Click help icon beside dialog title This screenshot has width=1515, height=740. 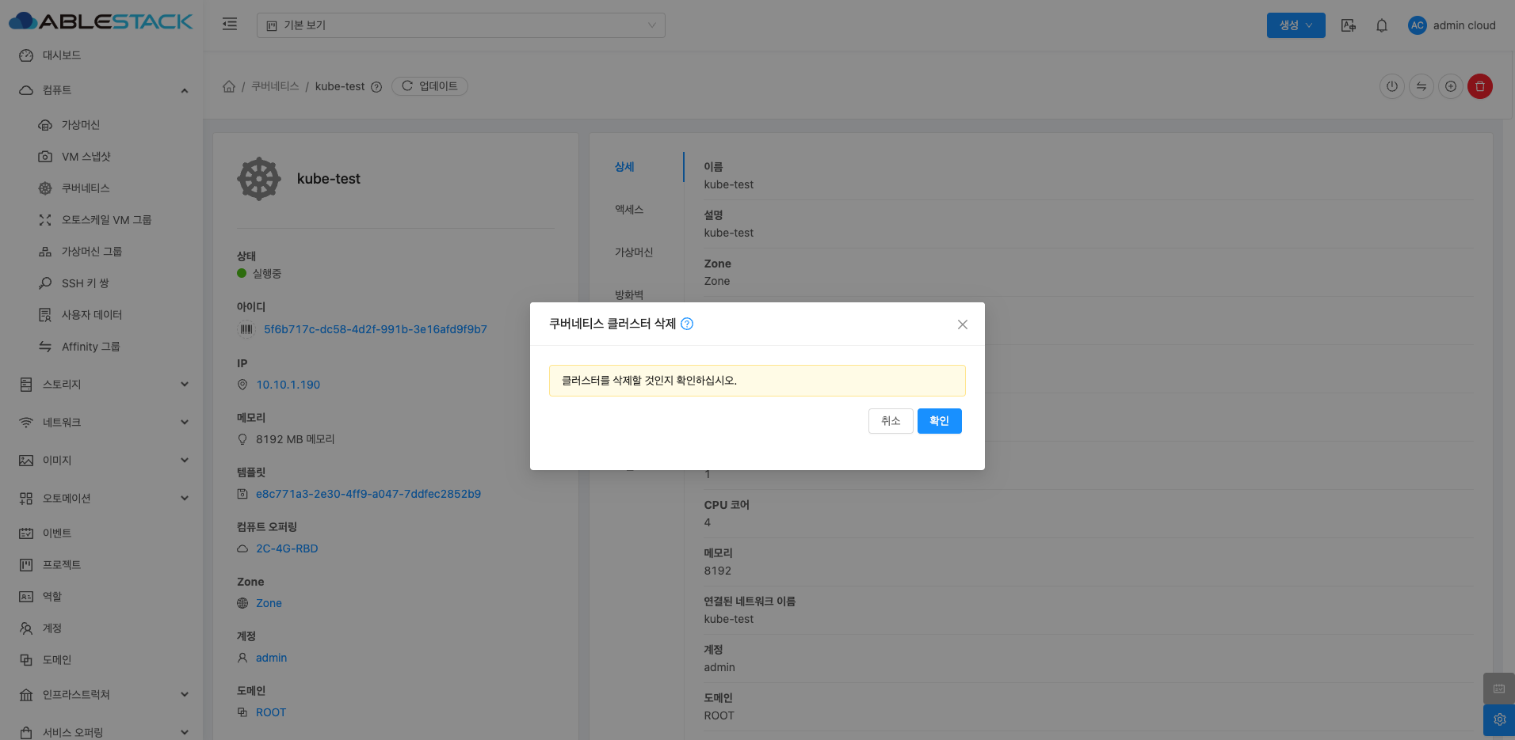687,324
